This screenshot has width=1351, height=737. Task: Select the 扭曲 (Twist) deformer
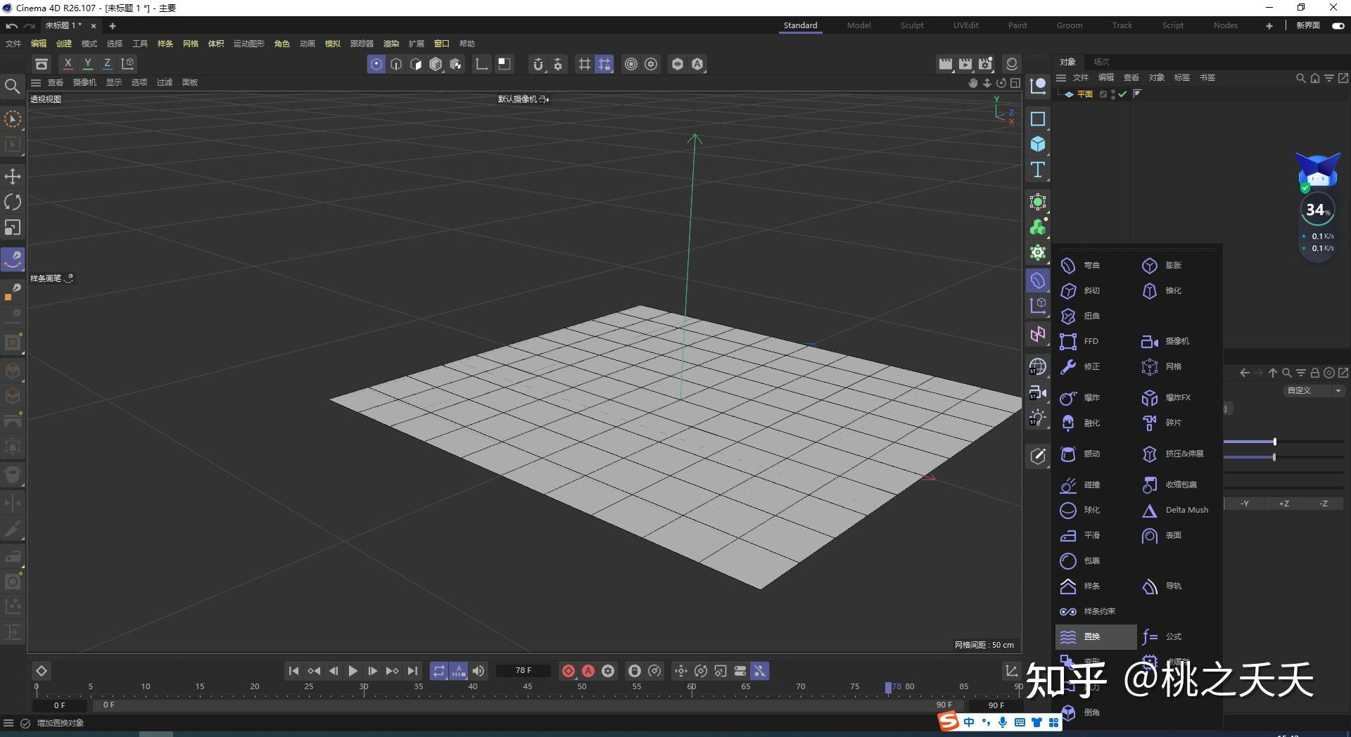1090,316
